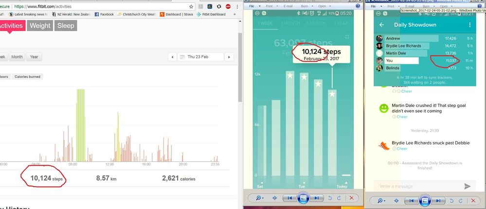
Task: Delete the image in Daily Showdown Photo Viewer
Action: coord(473,200)
